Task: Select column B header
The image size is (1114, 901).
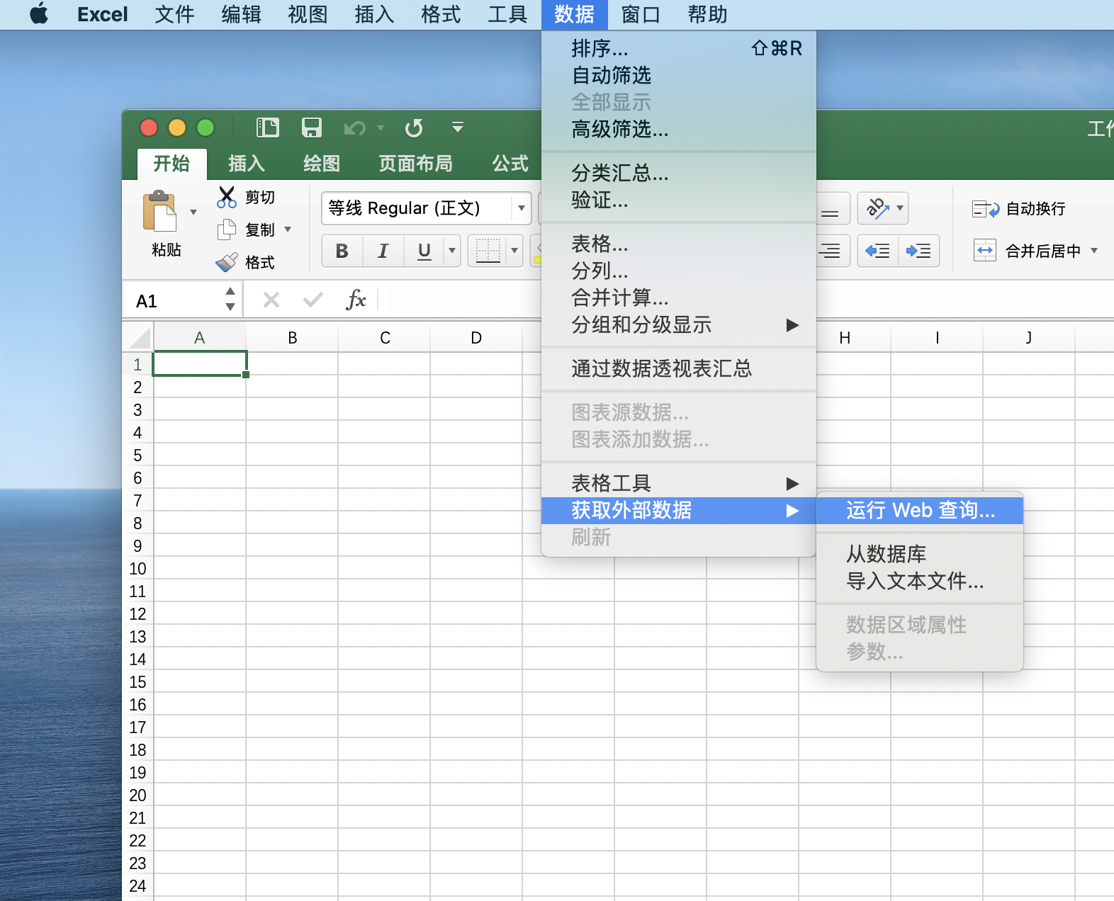Action: 292,338
